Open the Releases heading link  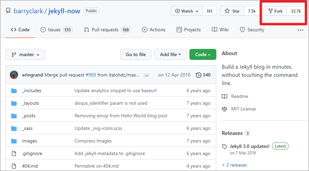click(x=232, y=133)
